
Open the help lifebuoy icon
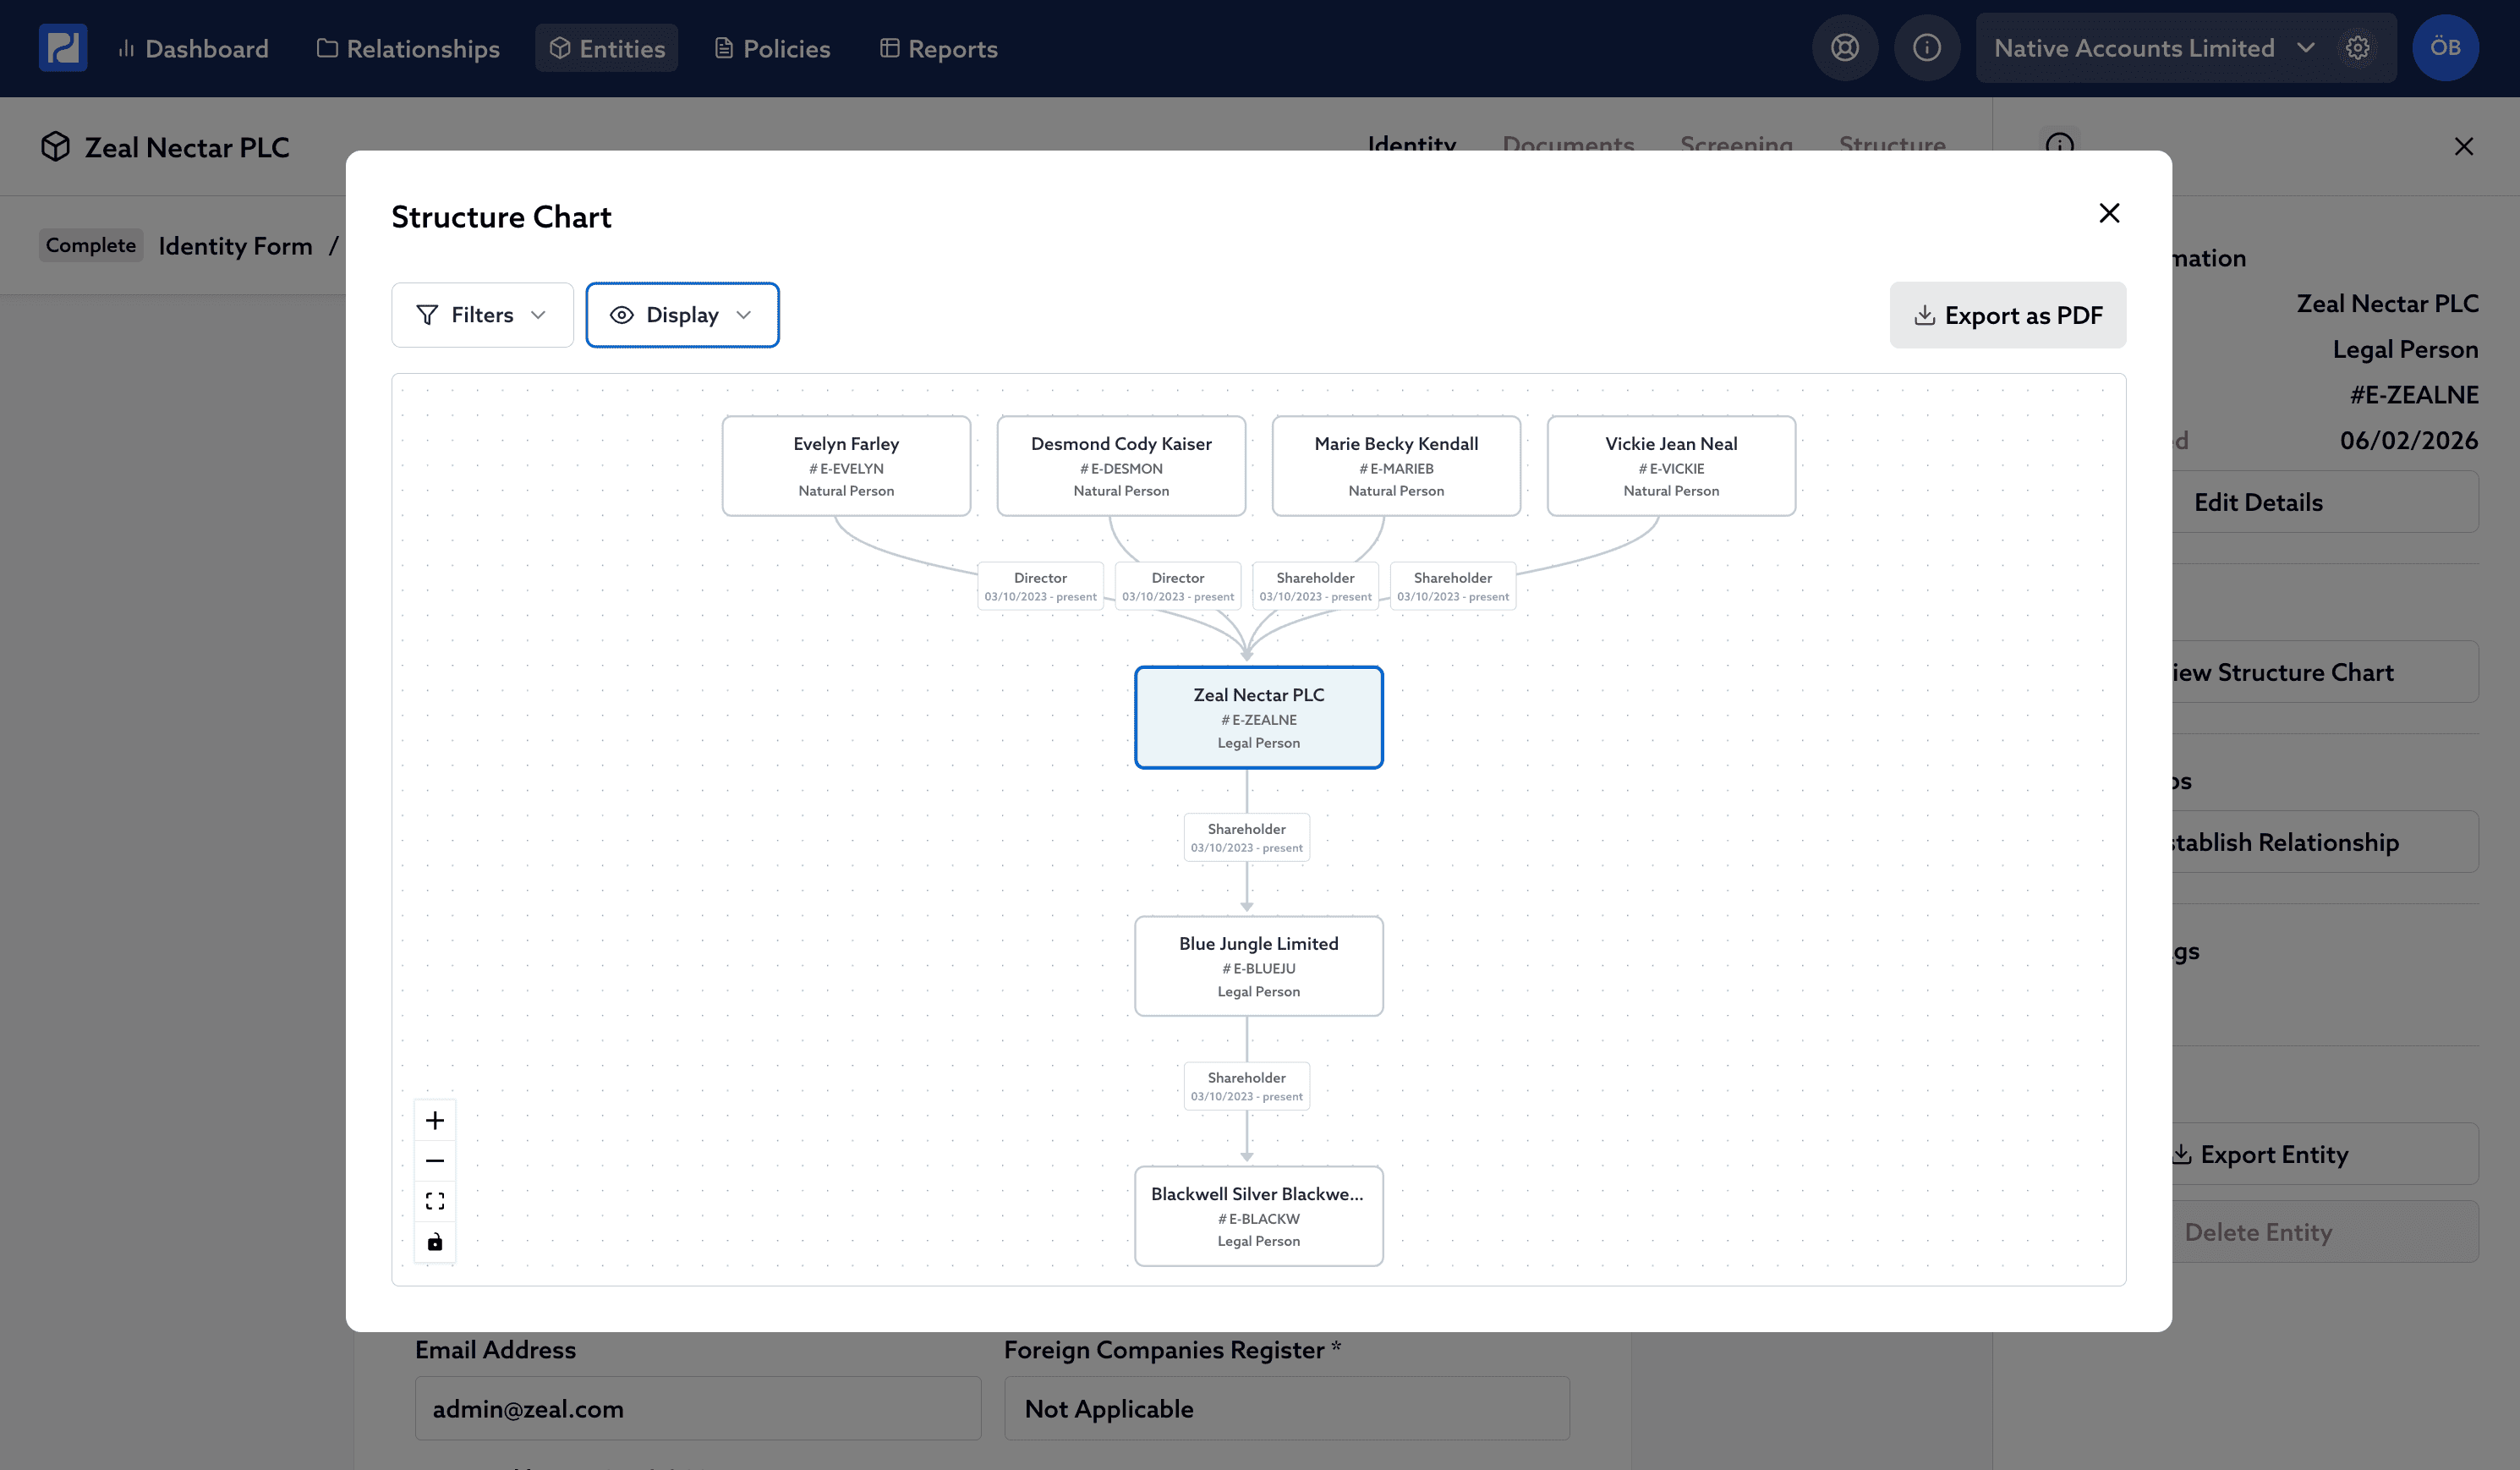tap(1844, 48)
